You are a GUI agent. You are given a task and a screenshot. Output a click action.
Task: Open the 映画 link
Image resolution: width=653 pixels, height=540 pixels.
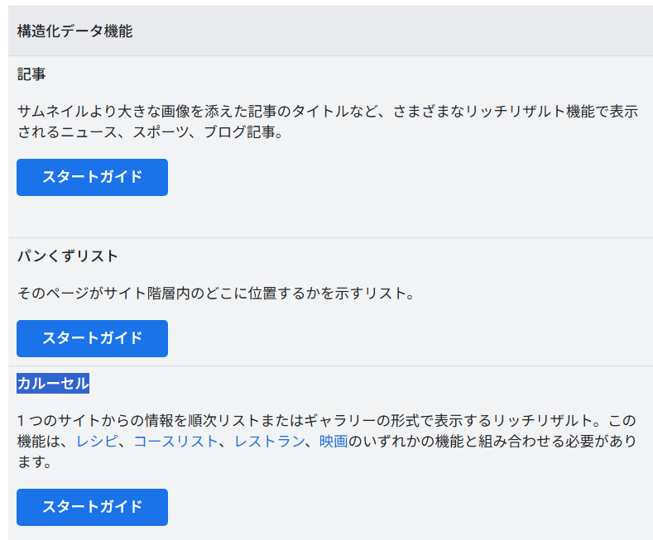coord(334,442)
